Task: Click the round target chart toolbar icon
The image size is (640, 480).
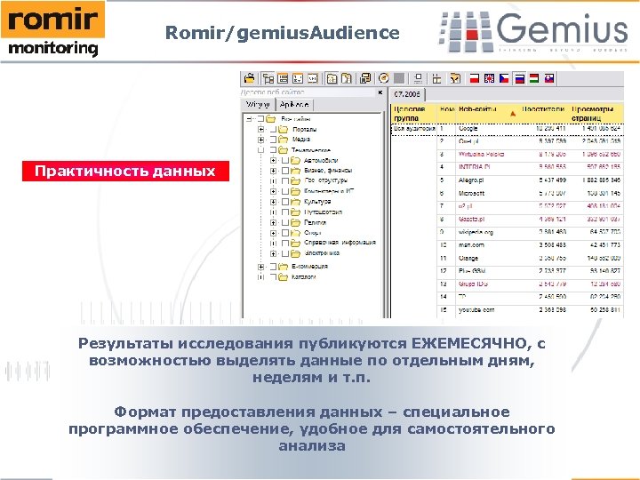Action: click(384, 78)
